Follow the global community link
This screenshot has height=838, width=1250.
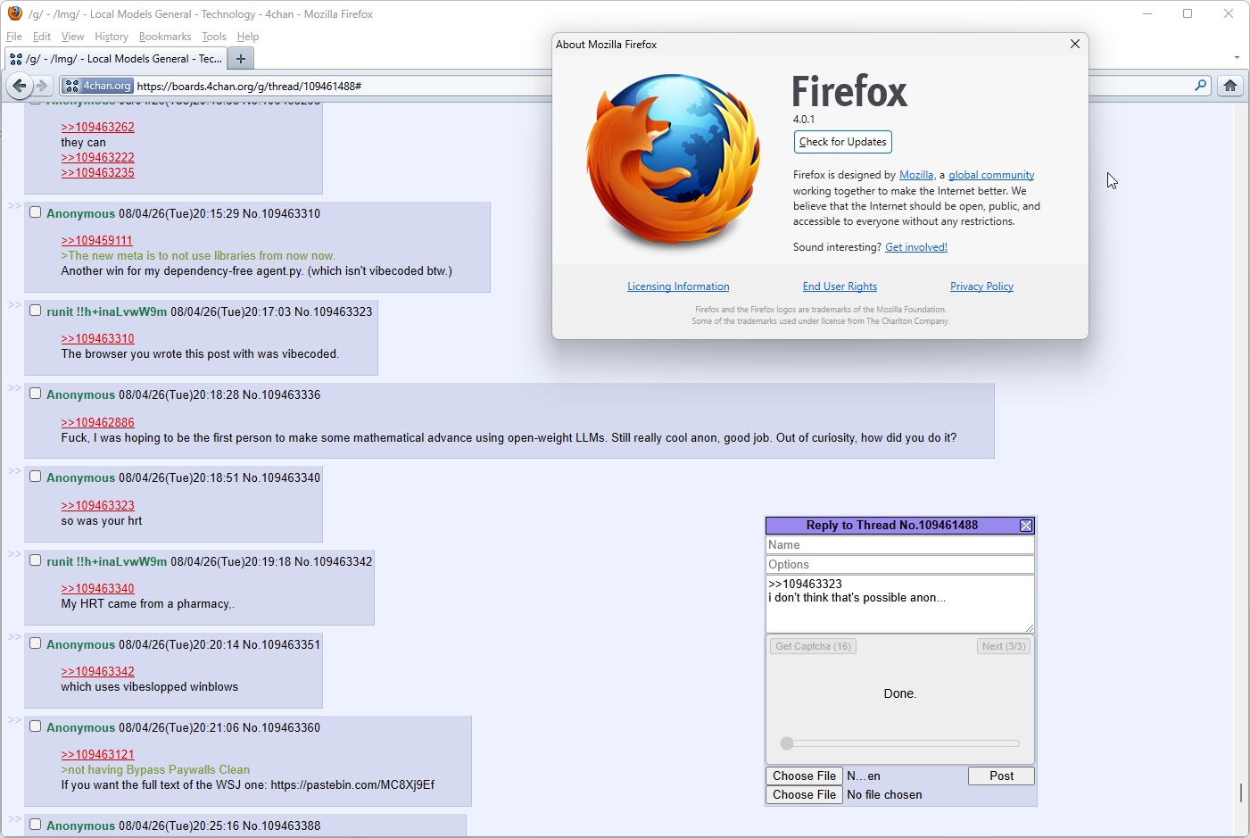(x=991, y=175)
